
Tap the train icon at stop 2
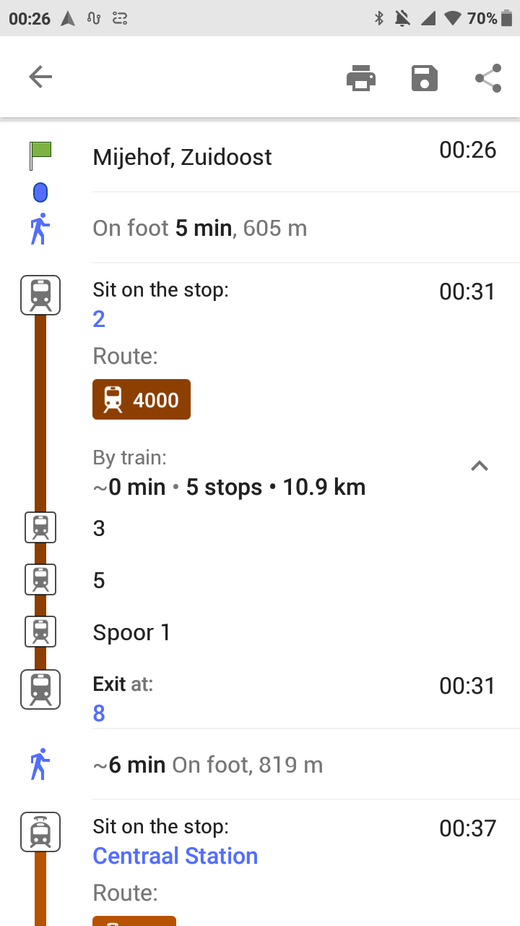click(x=40, y=296)
